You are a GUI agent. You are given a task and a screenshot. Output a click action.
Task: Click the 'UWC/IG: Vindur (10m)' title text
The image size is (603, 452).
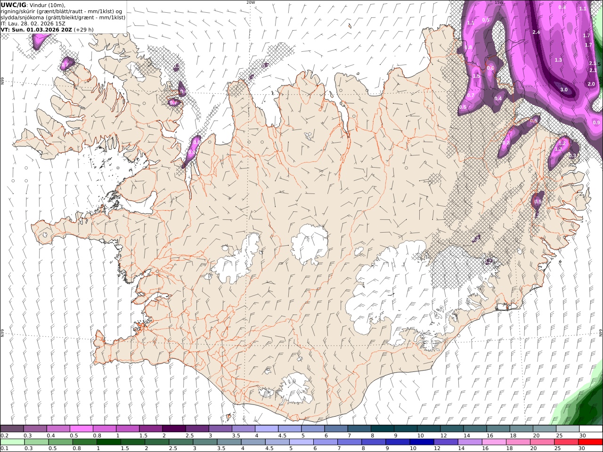pos(33,5)
